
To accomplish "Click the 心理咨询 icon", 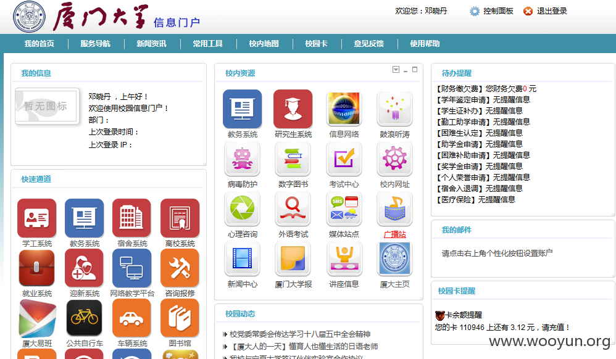I will pos(243,208).
